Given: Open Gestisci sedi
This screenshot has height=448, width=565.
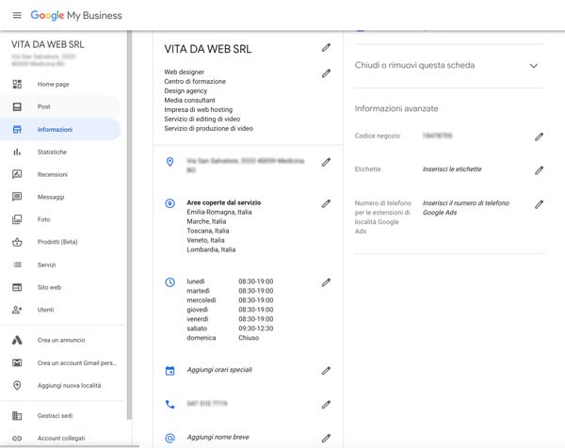Looking at the screenshot, I should pos(55,416).
